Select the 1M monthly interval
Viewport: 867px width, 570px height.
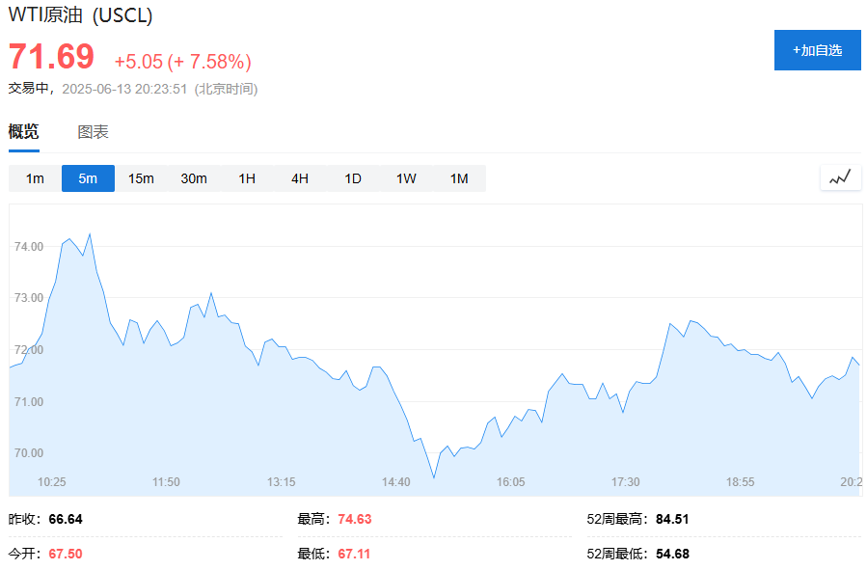click(x=459, y=177)
